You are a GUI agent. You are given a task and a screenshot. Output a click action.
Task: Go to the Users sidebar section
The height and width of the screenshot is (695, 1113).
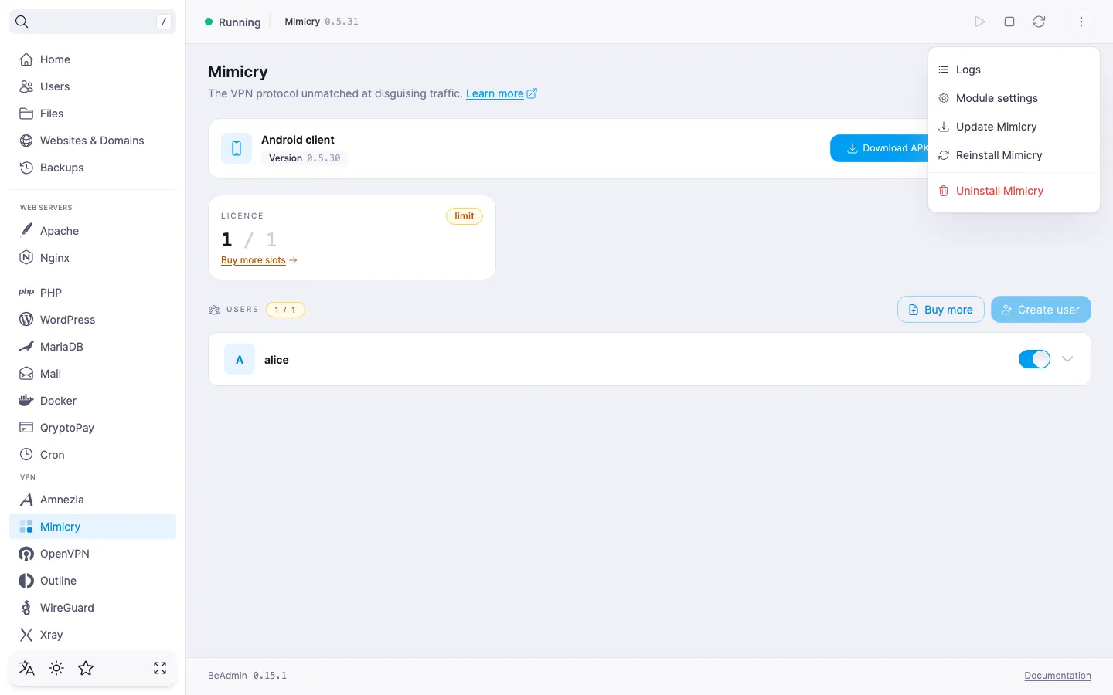pyautogui.click(x=93, y=86)
